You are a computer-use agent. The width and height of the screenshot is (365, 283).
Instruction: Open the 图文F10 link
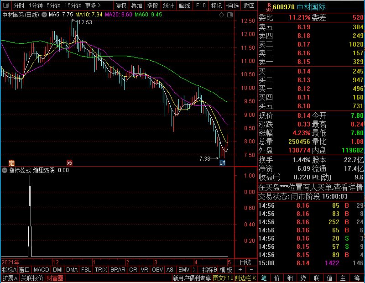pos(223,278)
